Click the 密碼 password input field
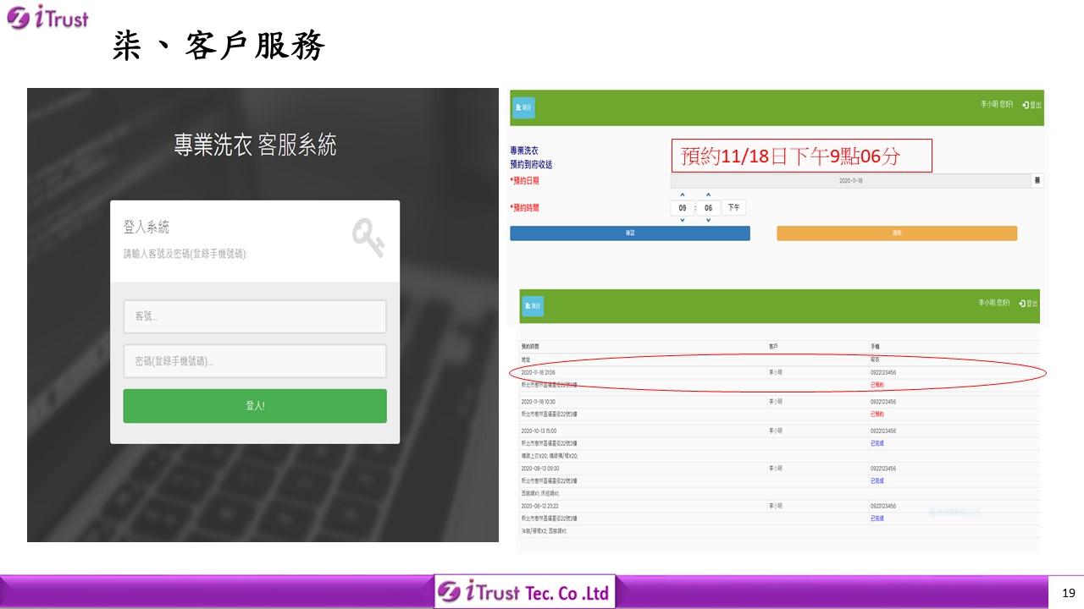 tap(255, 361)
